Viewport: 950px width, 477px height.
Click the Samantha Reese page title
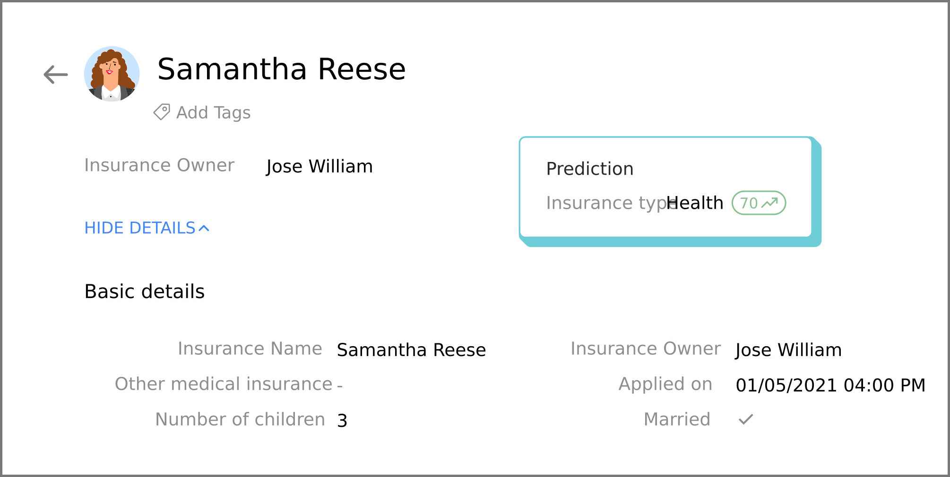click(x=281, y=69)
